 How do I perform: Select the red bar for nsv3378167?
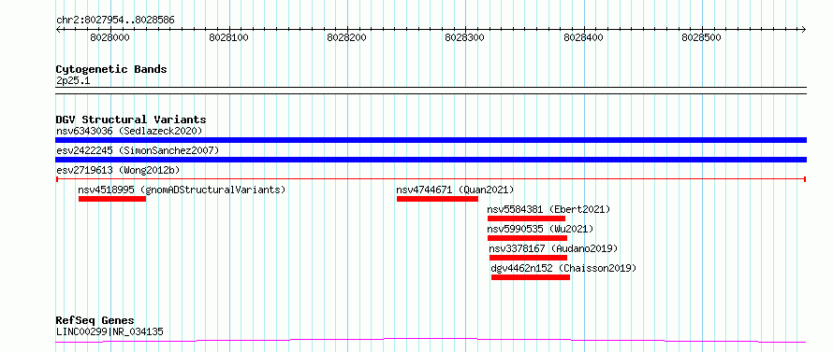pyautogui.click(x=529, y=258)
